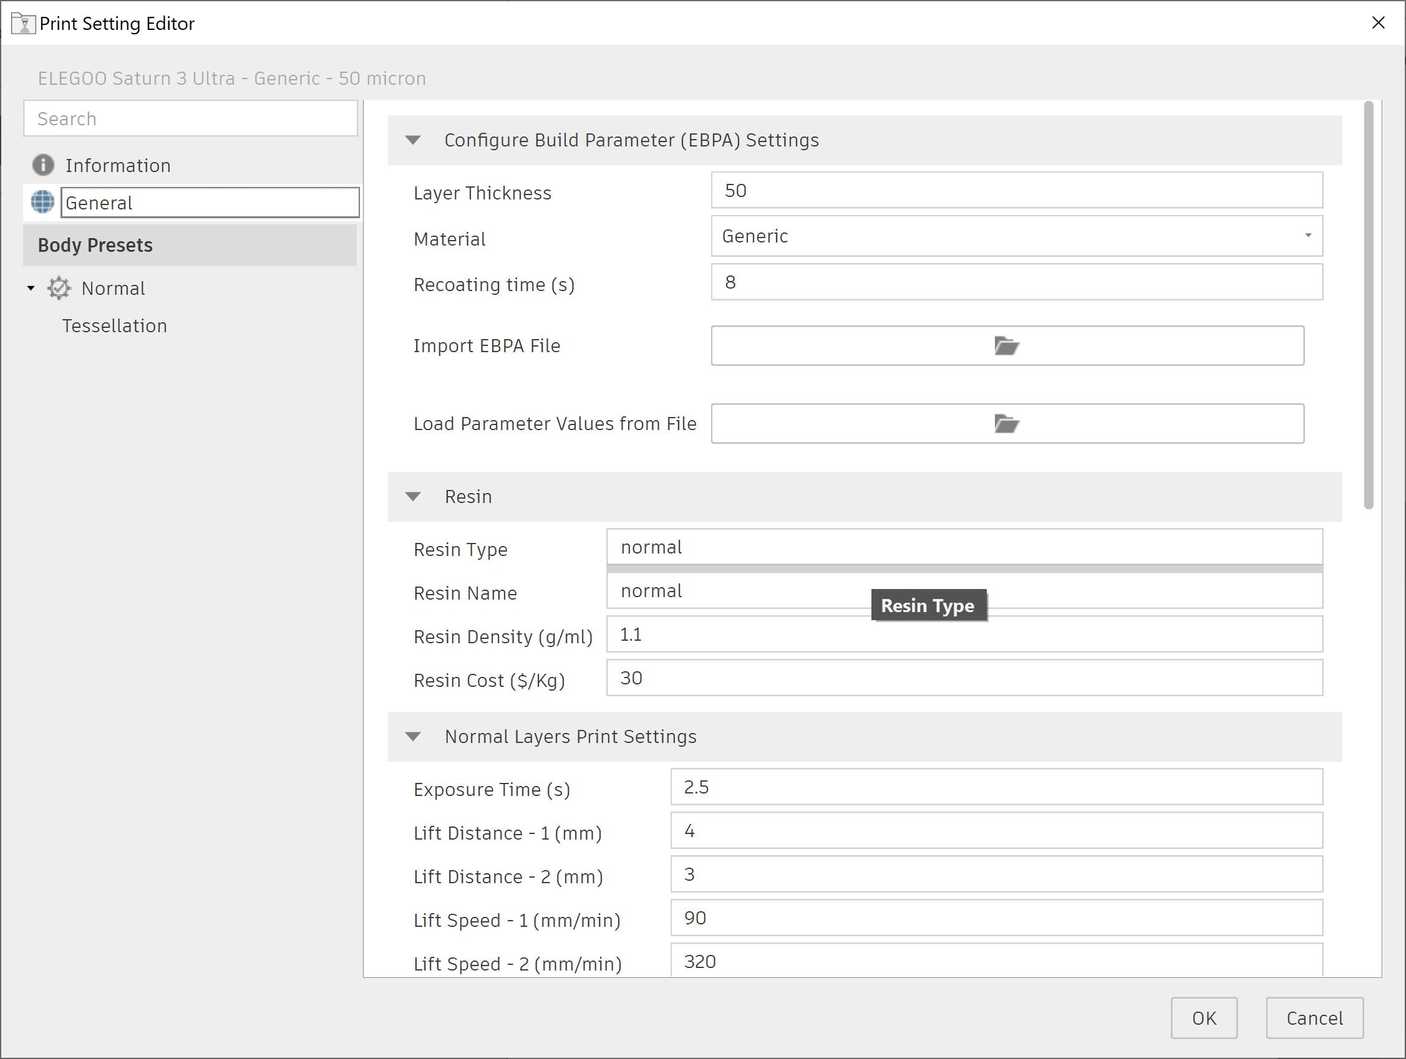Open the Import EBPA File folder browser

[1006, 345]
